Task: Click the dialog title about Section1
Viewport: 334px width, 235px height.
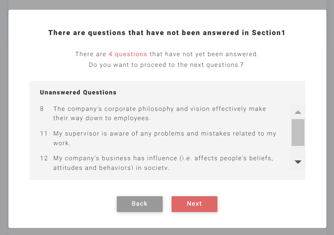Action: (x=167, y=33)
